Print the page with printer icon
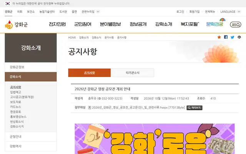The height and width of the screenshot is (154, 246). click(239, 37)
